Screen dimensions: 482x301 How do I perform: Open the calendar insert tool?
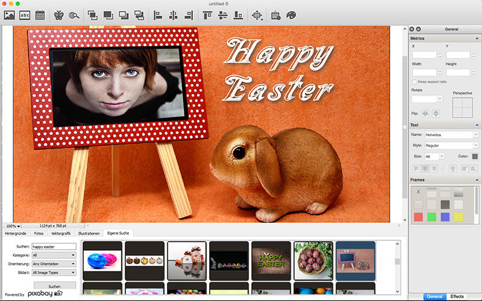click(40, 15)
